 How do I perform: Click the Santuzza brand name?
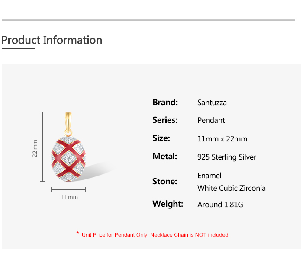[x=212, y=103]
